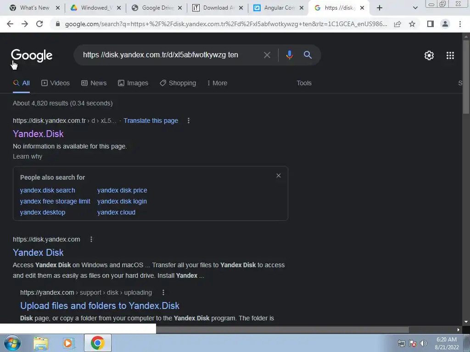Launch Windows Media Player from the taskbar
The image size is (470, 352).
pos(69,343)
